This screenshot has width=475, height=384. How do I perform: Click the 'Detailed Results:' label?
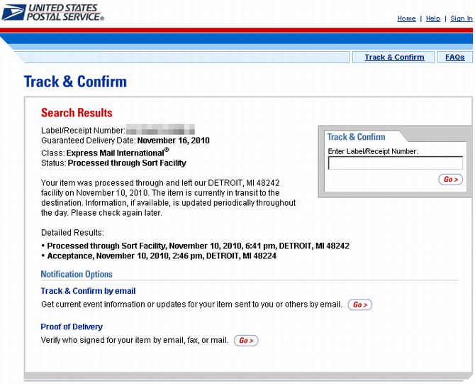click(x=72, y=233)
